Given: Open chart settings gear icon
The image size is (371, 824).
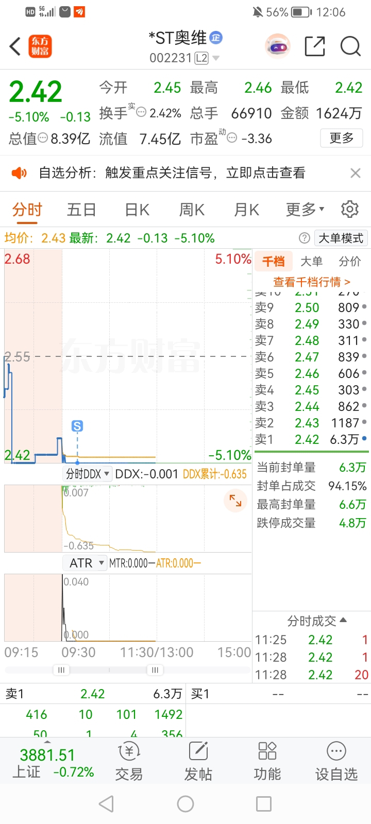Looking at the screenshot, I should [350, 209].
